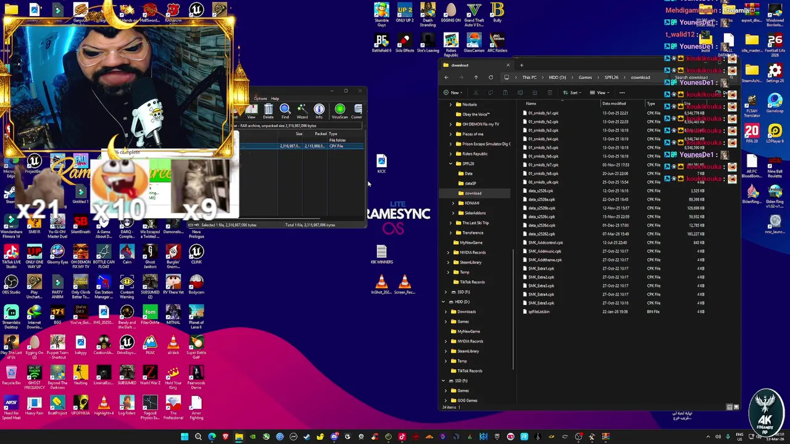790x444 pixels.
Task: Go back in File Explorer
Action: [x=446, y=78]
